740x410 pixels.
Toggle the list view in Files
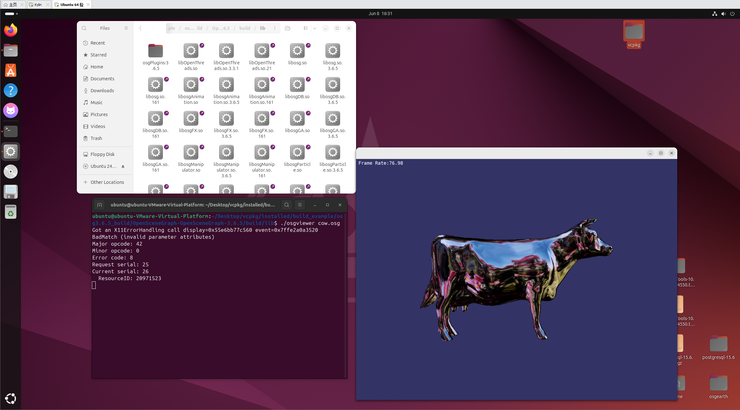306,28
